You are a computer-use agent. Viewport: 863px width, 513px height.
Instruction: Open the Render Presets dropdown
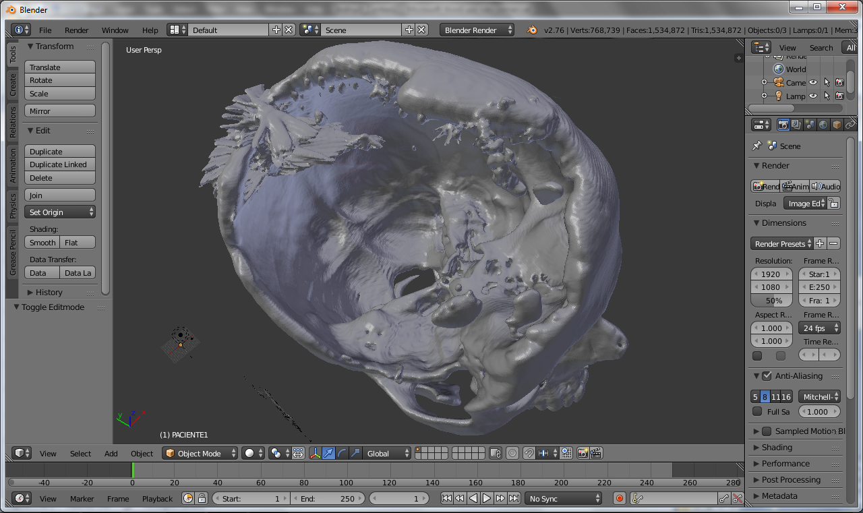[x=782, y=243]
